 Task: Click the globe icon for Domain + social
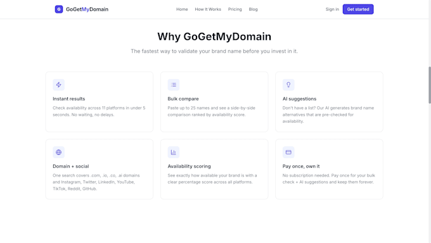click(x=58, y=153)
